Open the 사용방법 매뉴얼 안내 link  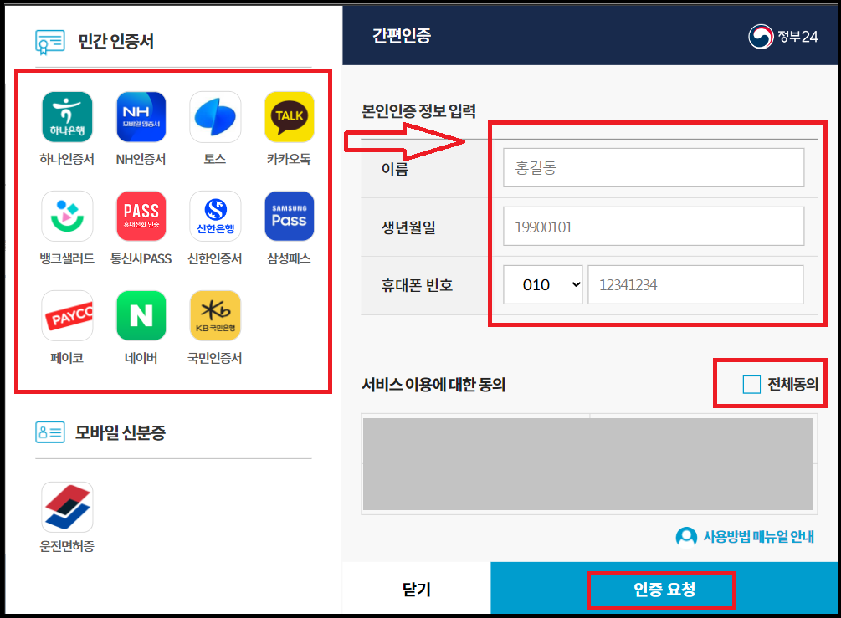click(758, 537)
